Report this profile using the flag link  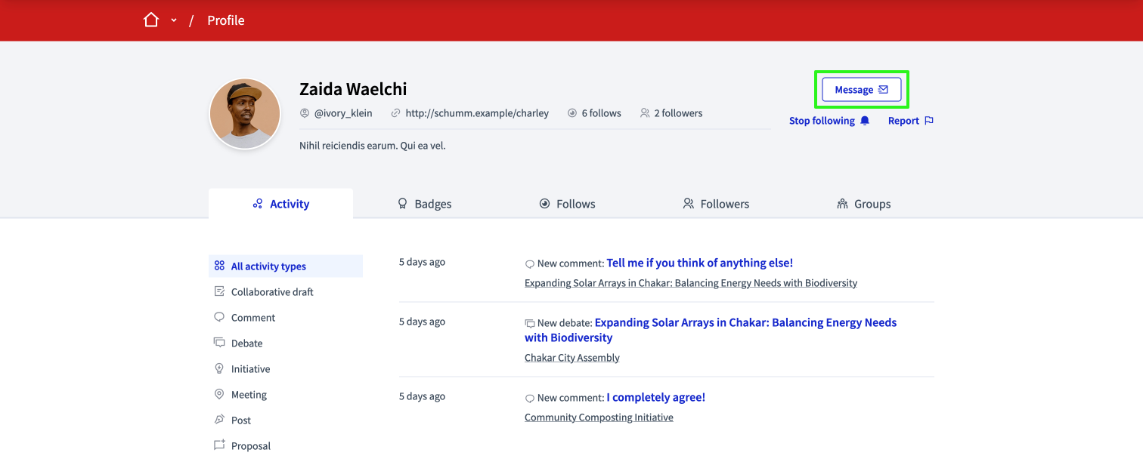coord(910,121)
